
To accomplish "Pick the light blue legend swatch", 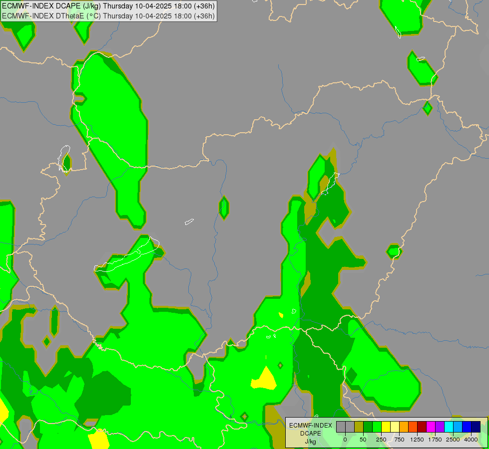I will [x=458, y=427].
